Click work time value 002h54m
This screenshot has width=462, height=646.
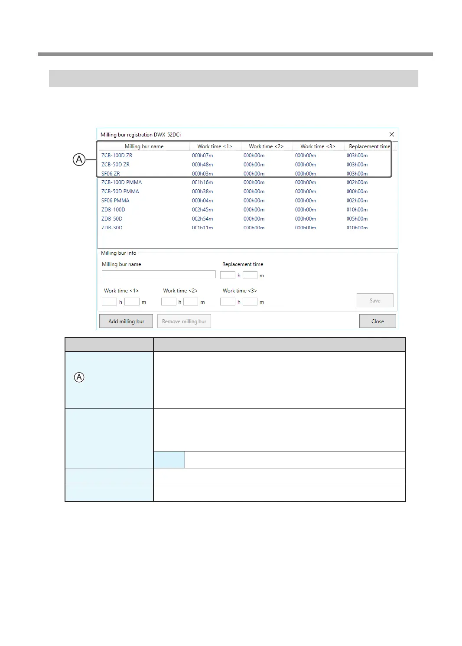click(x=202, y=219)
